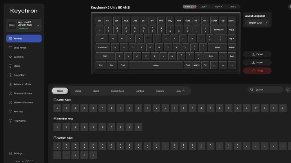Viewport: 291px width, 163px height.
Task: Select the Backspace key on keyboard
Action: pyautogui.click(x=219, y=29)
